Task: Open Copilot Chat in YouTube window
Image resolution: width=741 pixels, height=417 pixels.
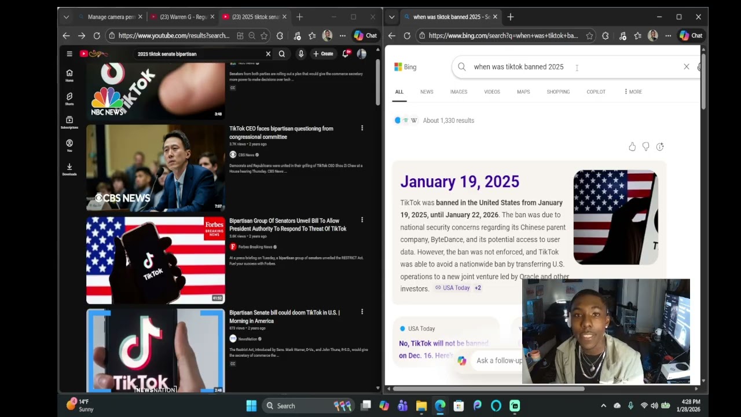Action: 365,36
